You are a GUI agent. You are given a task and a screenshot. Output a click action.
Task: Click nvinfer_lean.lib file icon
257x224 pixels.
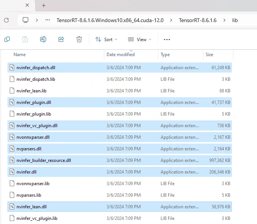(x=12, y=90)
